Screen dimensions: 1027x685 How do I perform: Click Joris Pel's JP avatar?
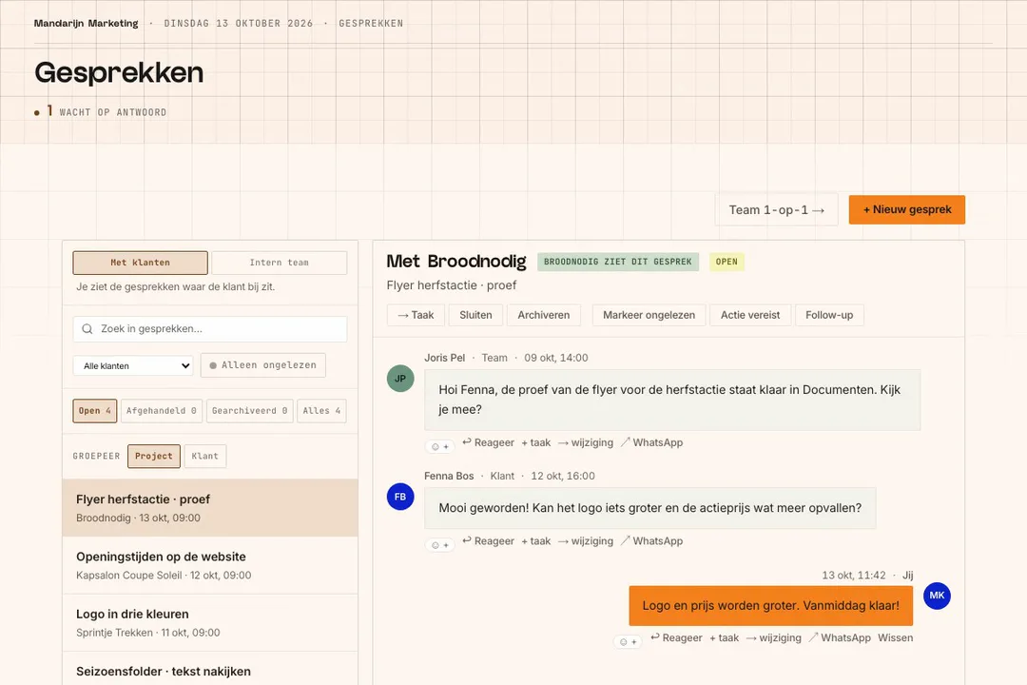[400, 379]
